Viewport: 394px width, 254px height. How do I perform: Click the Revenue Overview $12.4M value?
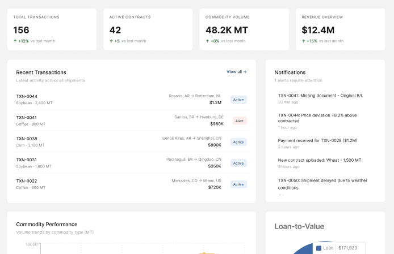[318, 30]
